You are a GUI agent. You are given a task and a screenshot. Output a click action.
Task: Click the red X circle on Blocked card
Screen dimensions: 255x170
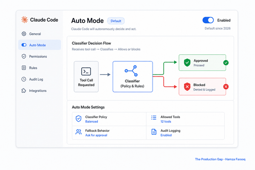(x=226, y=87)
